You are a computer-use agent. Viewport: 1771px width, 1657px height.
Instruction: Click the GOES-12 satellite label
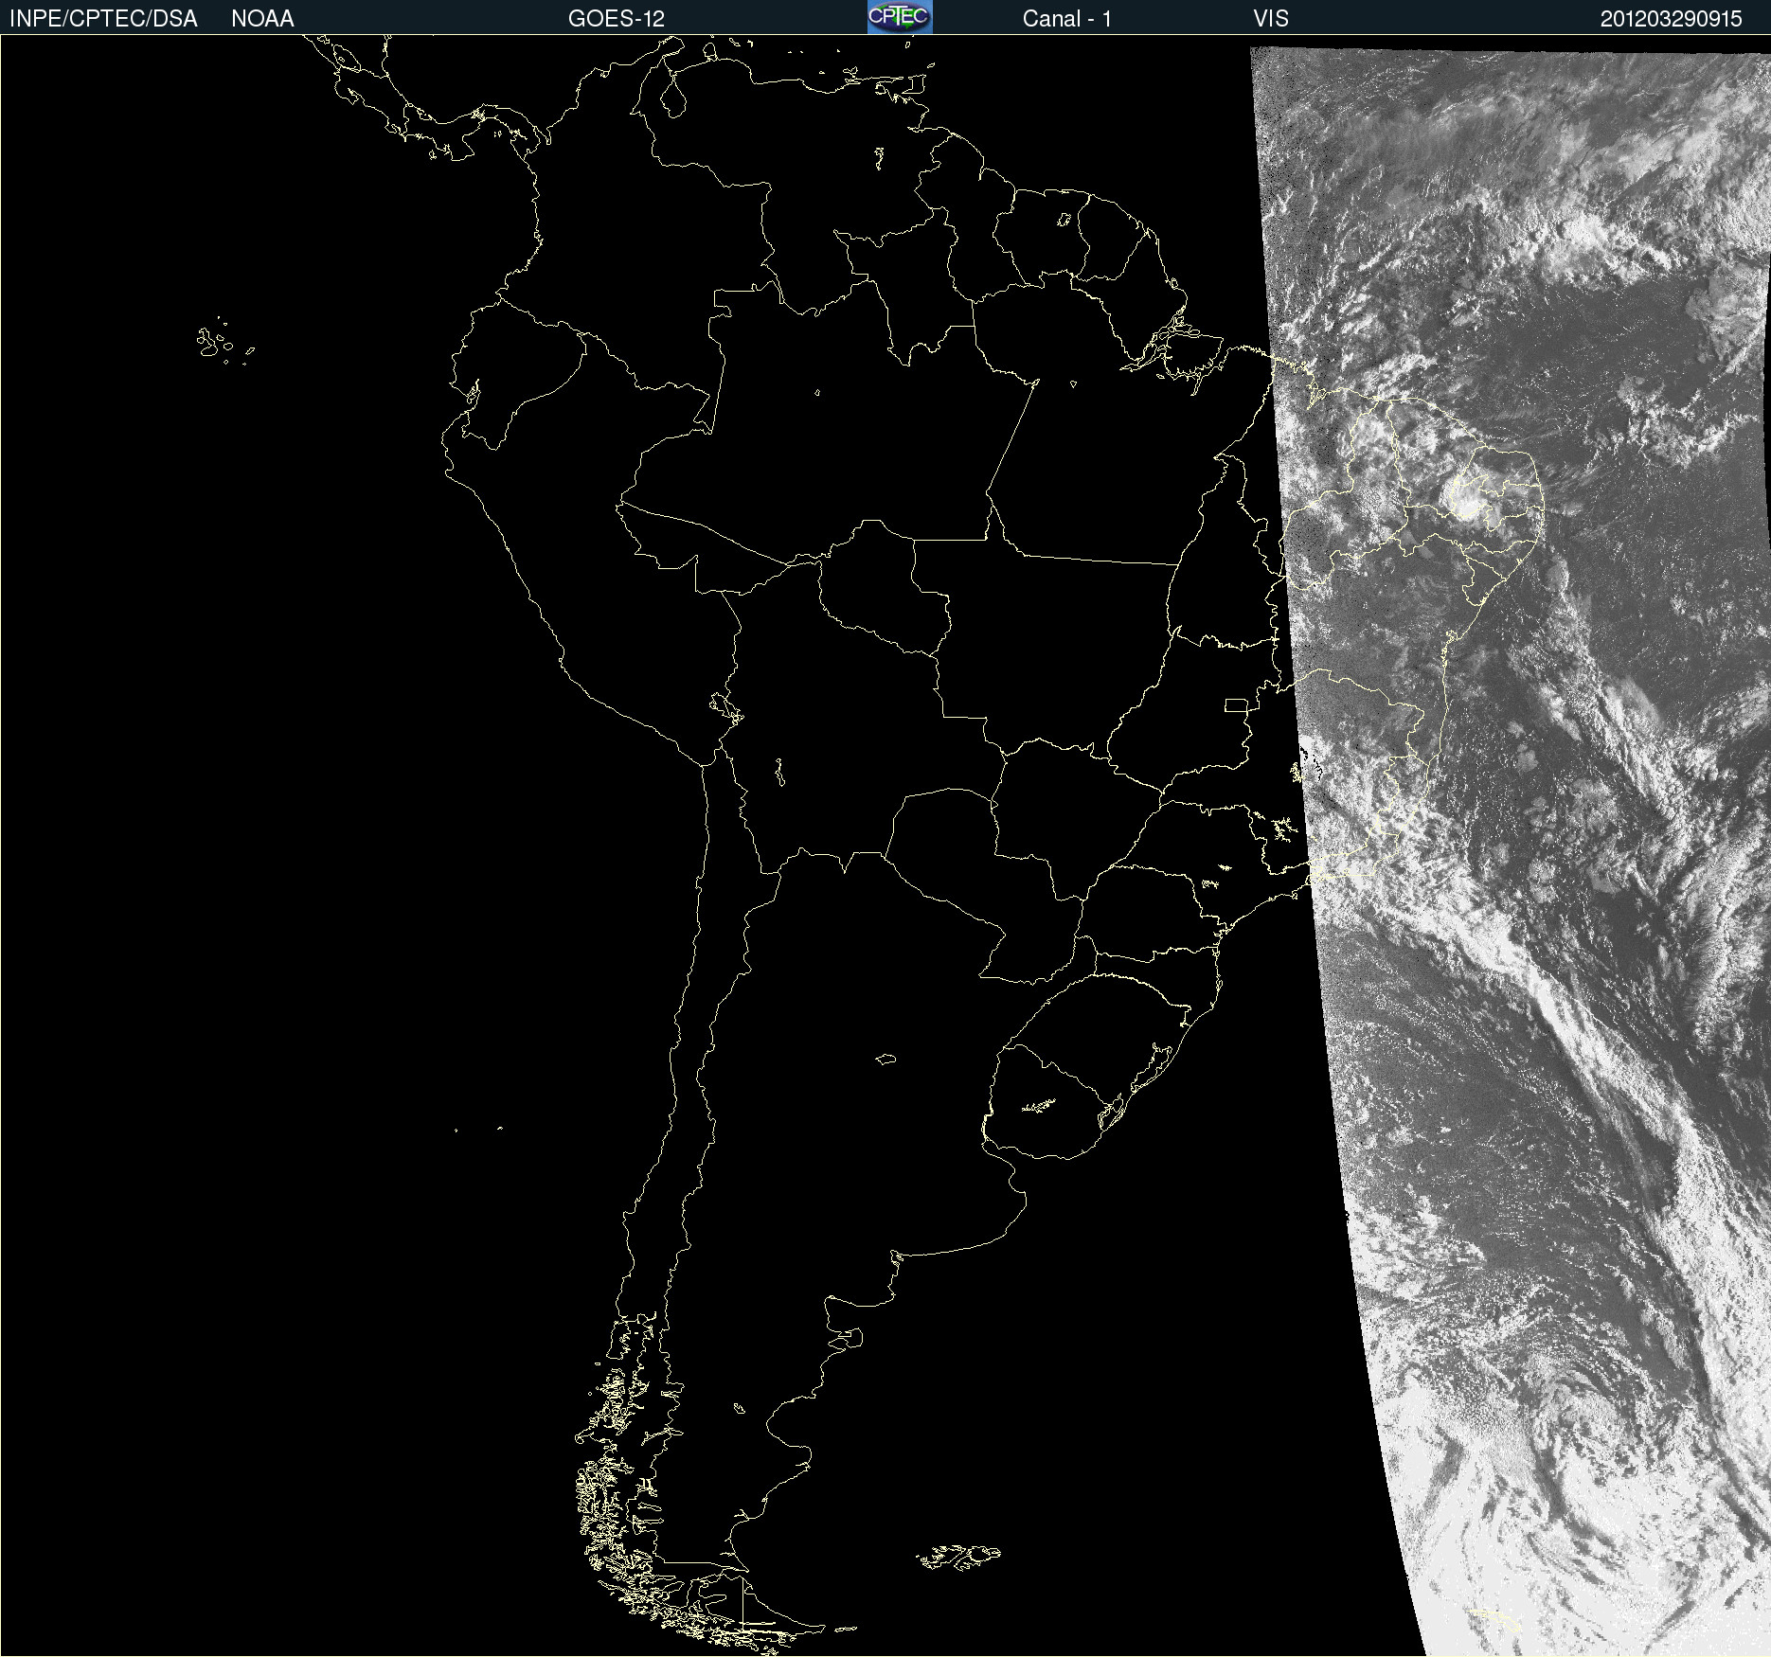(x=617, y=19)
